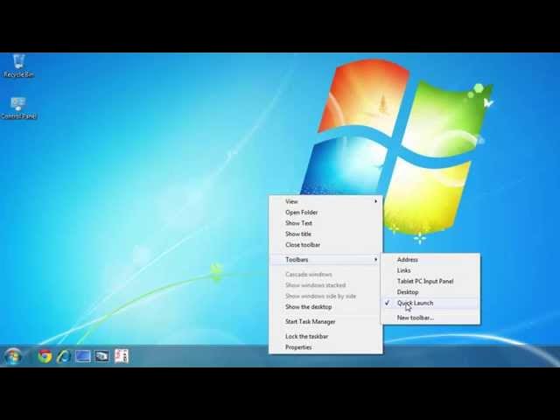Image resolution: width=560 pixels, height=420 pixels.
Task: Open the Windows Start orb
Action: click(14, 356)
